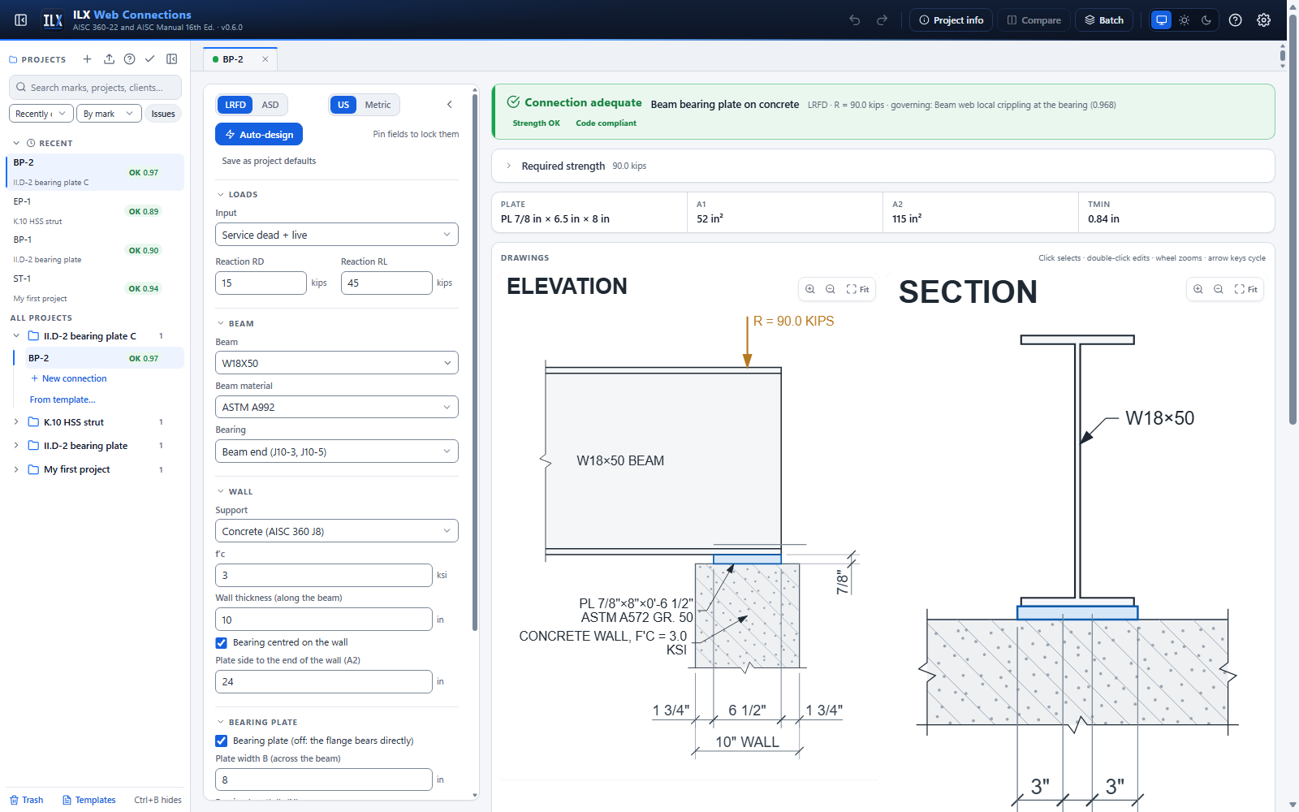
Task: Switch units to US
Action: 343,105
